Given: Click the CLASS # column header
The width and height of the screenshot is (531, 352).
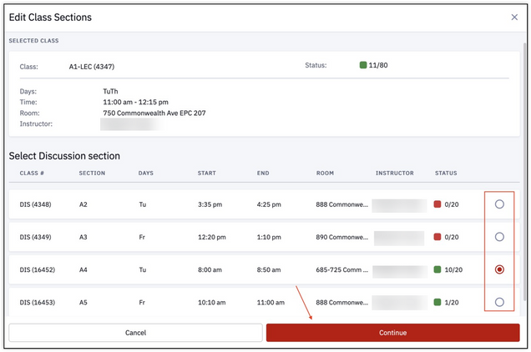Looking at the screenshot, I should point(32,173).
